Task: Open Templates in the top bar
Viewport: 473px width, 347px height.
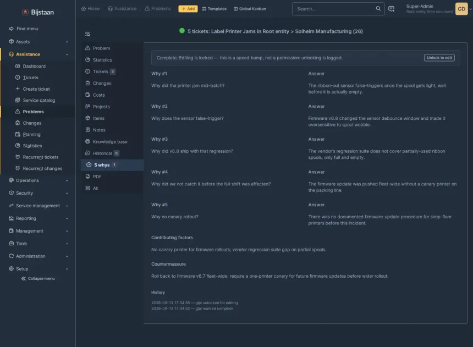Action: 214,9
